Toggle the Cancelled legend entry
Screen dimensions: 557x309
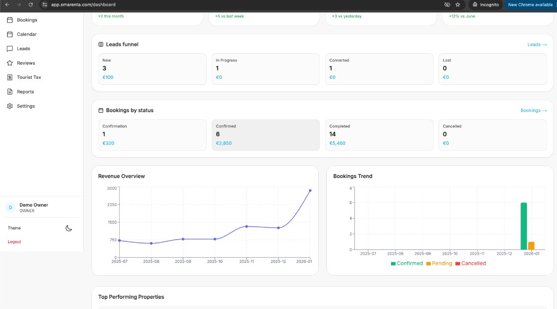pyautogui.click(x=471, y=263)
